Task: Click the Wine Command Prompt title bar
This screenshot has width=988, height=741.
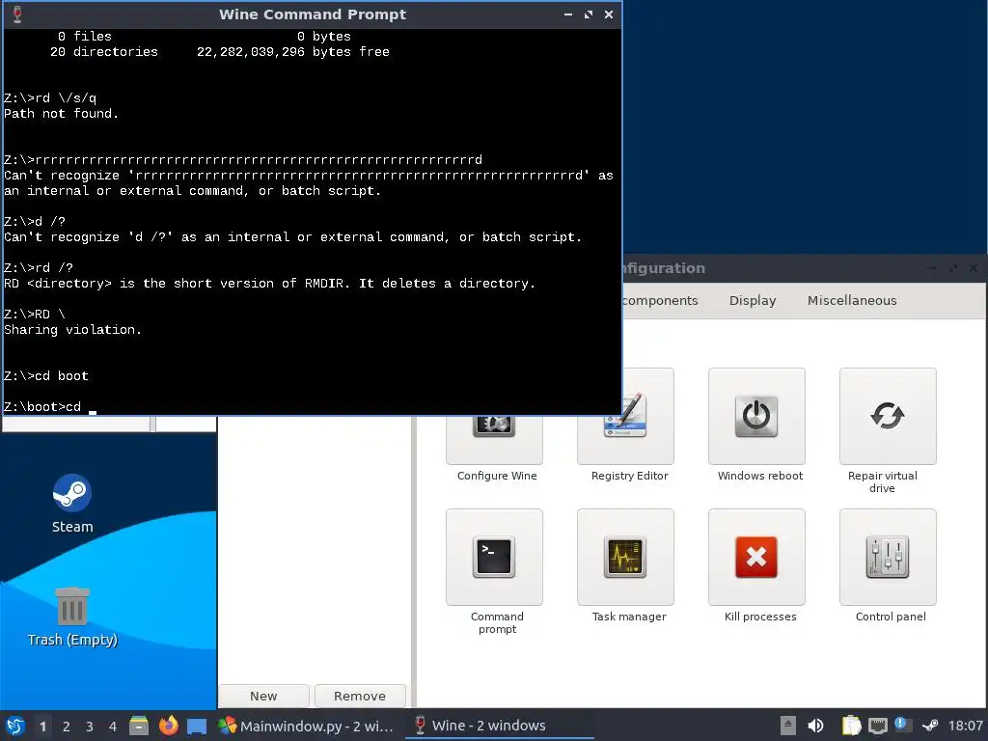Action: (312, 14)
